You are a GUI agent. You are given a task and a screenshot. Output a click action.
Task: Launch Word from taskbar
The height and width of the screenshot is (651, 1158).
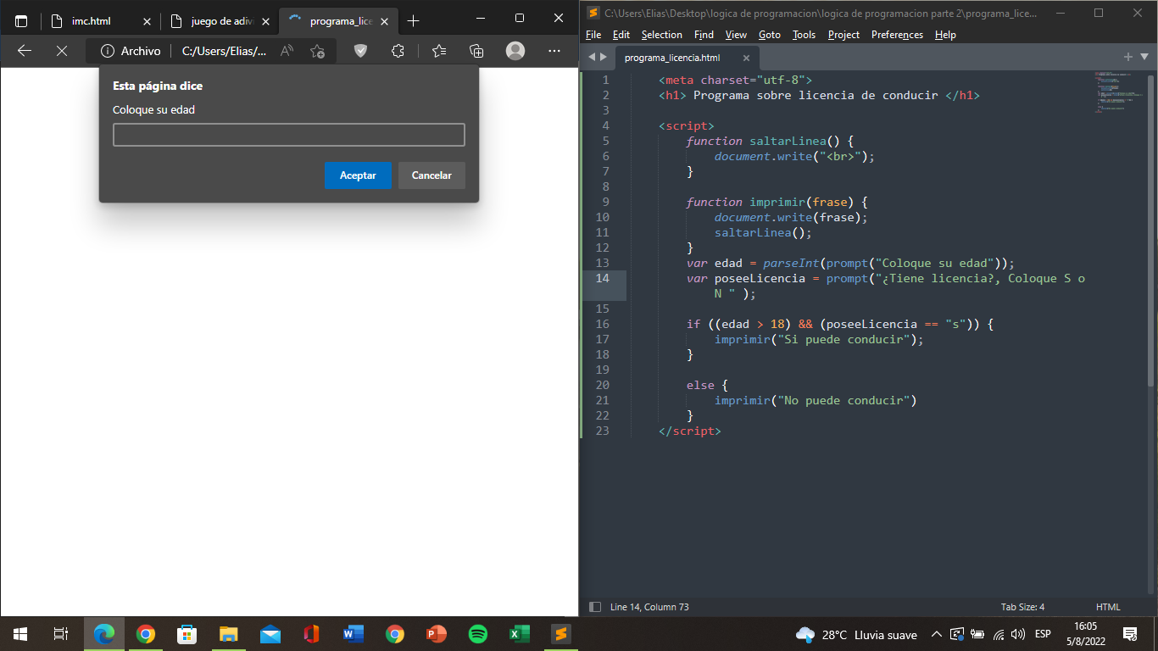pyautogui.click(x=353, y=634)
